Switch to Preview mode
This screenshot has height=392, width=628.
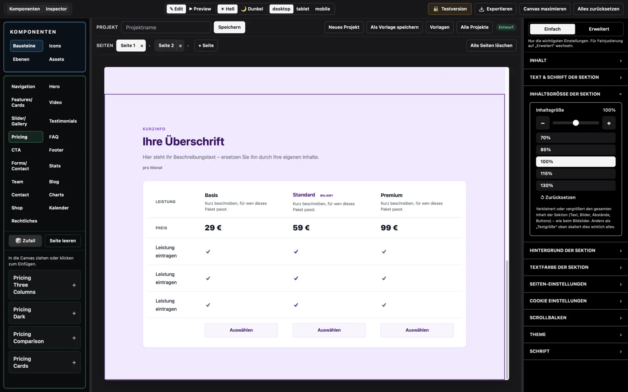(200, 9)
